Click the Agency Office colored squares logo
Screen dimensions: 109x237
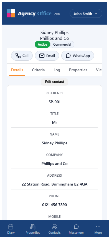pyautogui.click(x=11, y=13)
